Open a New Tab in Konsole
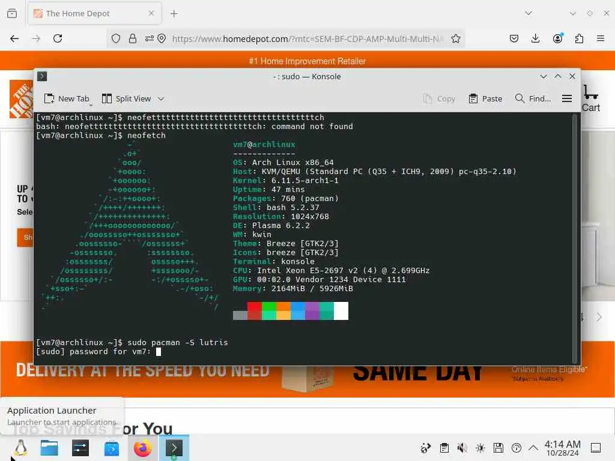 point(67,99)
